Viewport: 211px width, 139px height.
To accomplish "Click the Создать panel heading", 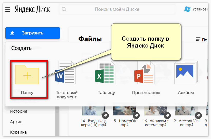I will (x=21, y=48).
